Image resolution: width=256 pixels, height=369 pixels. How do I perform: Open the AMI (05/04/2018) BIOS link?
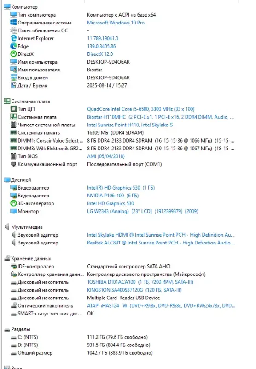(x=106, y=156)
